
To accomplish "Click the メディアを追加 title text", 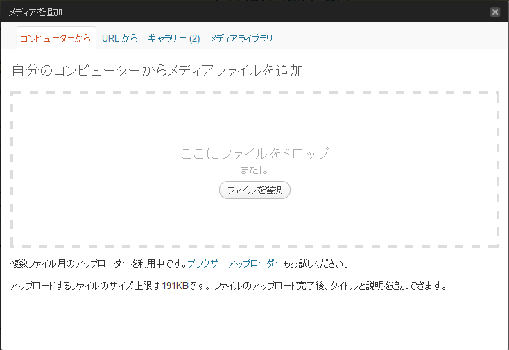I will coord(35,12).
